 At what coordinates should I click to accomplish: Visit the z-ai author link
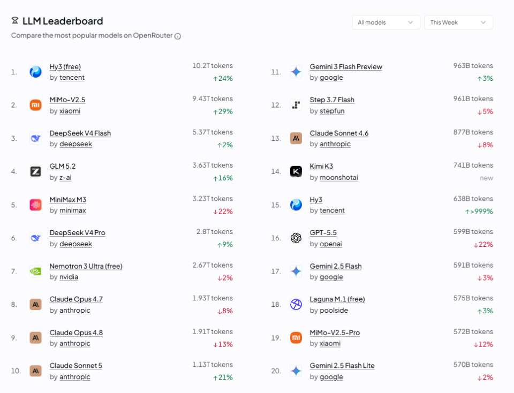[x=65, y=177]
